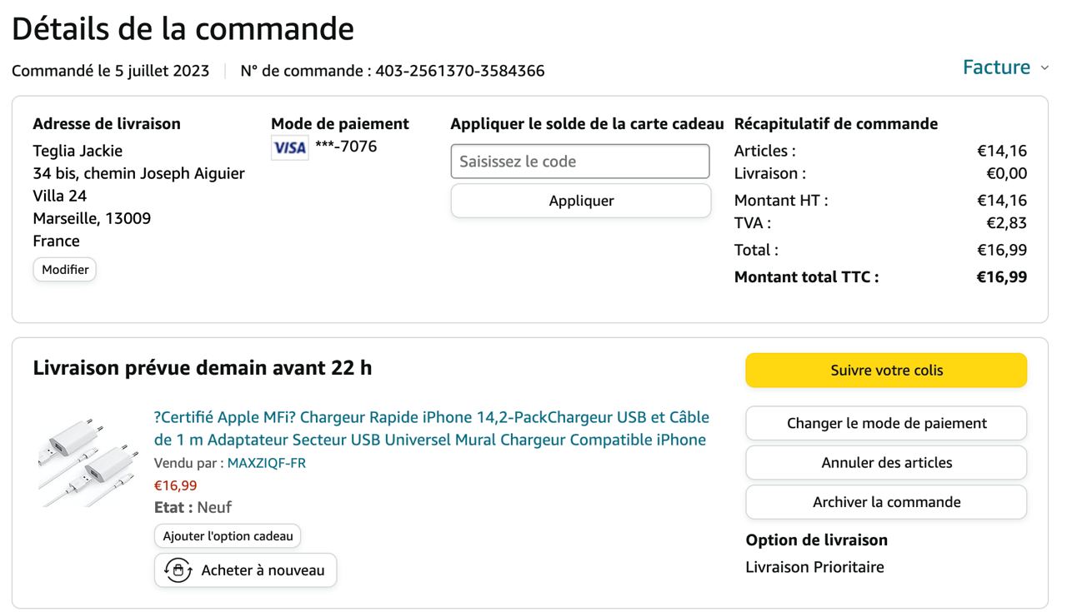Click the Livraison Prioritaire option text
This screenshot has height=612, width=1067.
pyautogui.click(x=814, y=567)
